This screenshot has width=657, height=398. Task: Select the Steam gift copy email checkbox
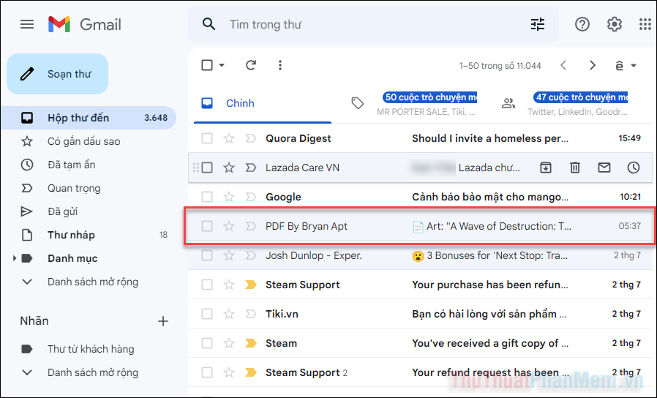(207, 343)
